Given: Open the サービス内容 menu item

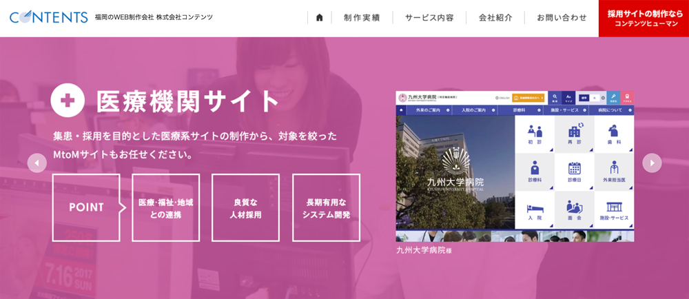Looking at the screenshot, I should pyautogui.click(x=429, y=18).
